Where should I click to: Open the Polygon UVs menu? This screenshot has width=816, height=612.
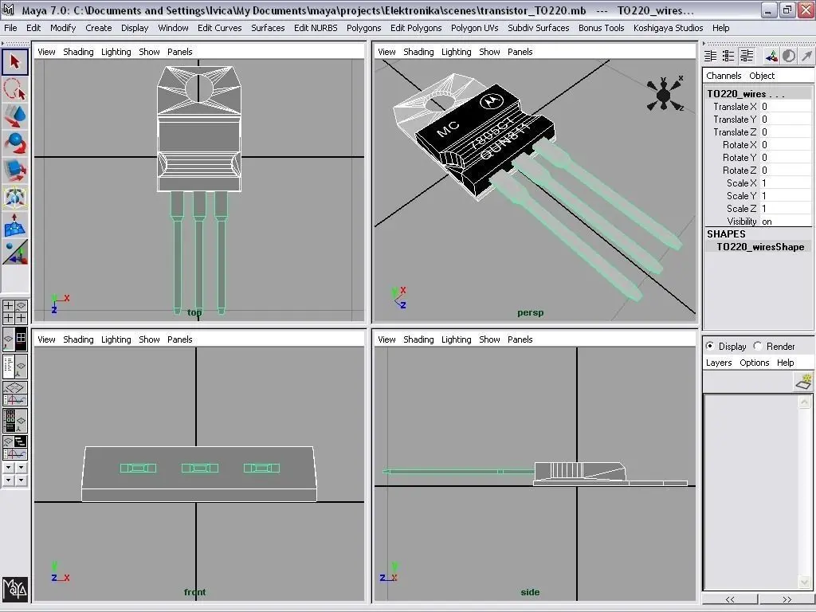(x=475, y=28)
